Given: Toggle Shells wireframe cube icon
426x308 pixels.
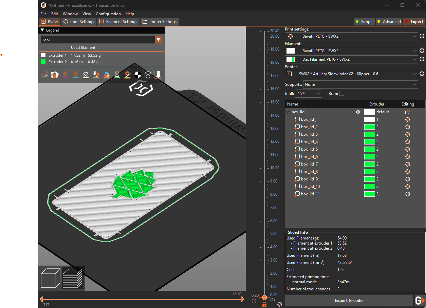Looking at the screenshot, I should tap(148, 74).
